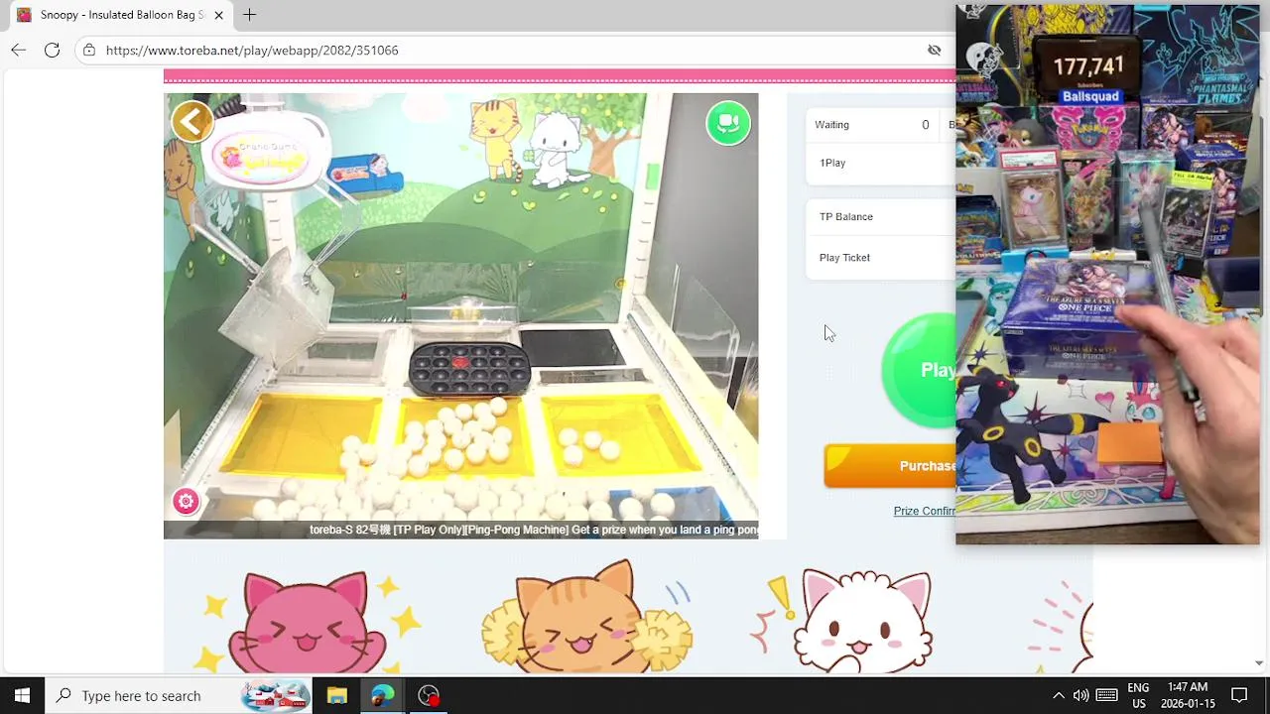Open the Prize Confirm link
The width and height of the screenshot is (1270, 714).
click(924, 511)
